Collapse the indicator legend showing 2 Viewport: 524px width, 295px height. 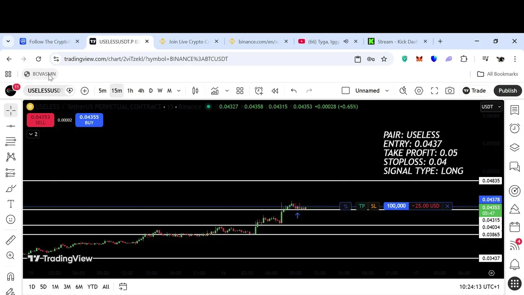pyautogui.click(x=33, y=134)
